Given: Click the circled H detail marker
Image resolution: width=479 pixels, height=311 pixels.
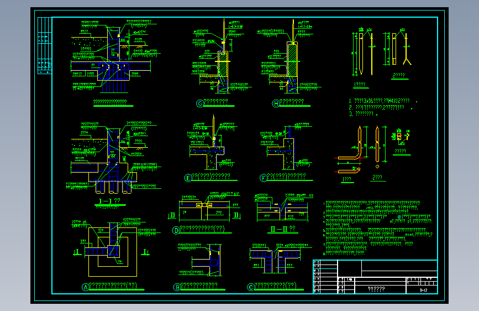Looking at the screenshot, I should click(276, 103).
